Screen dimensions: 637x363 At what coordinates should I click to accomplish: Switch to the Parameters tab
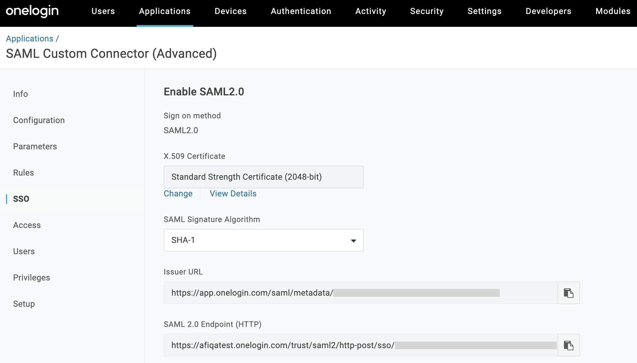pos(35,146)
